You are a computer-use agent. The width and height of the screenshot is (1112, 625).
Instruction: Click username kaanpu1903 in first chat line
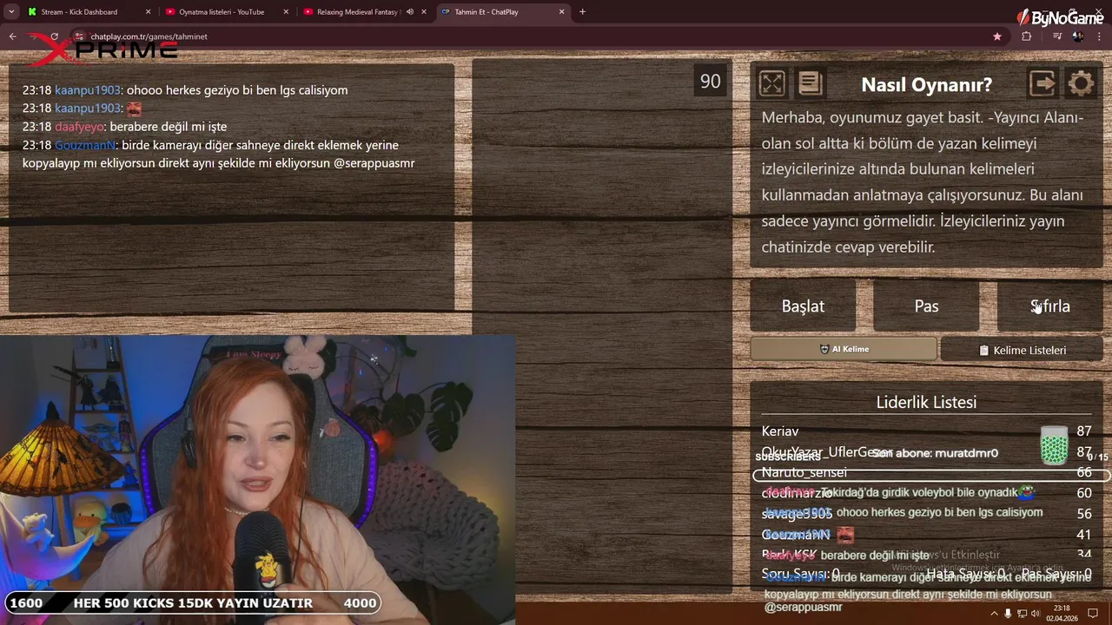[88, 90]
